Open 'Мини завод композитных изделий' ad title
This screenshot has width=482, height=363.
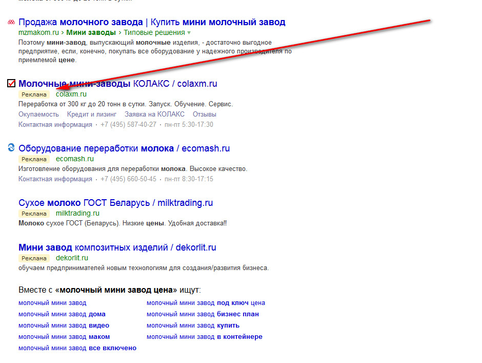(117, 247)
